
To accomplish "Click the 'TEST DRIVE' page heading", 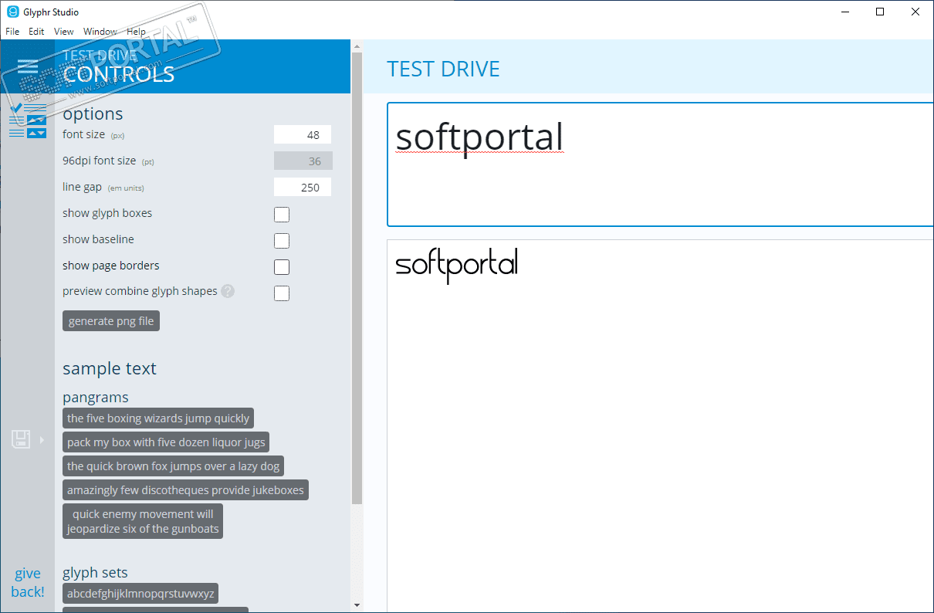I will tap(443, 69).
